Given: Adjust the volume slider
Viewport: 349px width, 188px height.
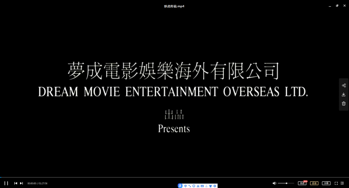Looking at the screenshot, I should point(286,183).
